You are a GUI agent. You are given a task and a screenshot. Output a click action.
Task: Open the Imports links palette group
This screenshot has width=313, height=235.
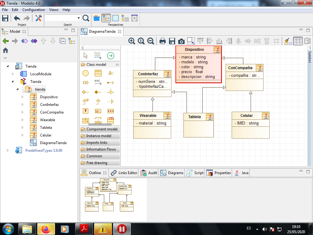click(100, 143)
